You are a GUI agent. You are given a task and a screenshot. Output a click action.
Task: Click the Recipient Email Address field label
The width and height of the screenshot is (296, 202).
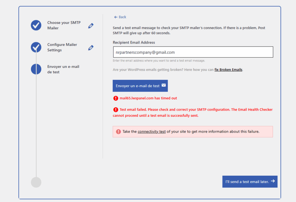coord(134,42)
